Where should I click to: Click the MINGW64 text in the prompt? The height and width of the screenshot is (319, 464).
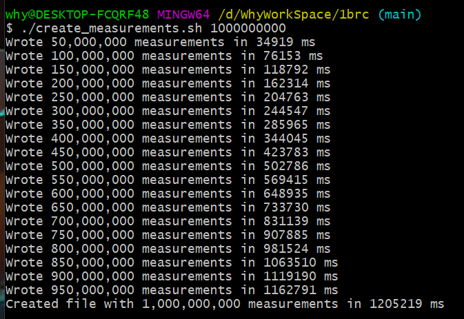(x=180, y=14)
